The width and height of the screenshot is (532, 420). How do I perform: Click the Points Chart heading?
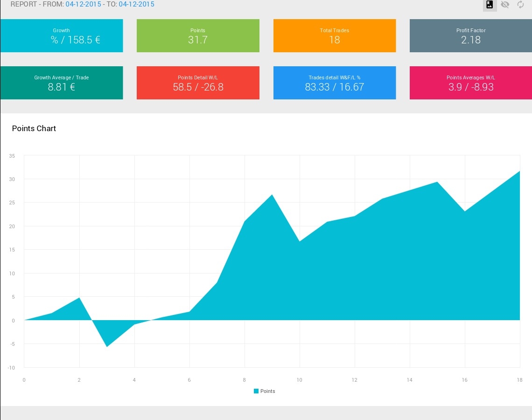click(x=34, y=129)
